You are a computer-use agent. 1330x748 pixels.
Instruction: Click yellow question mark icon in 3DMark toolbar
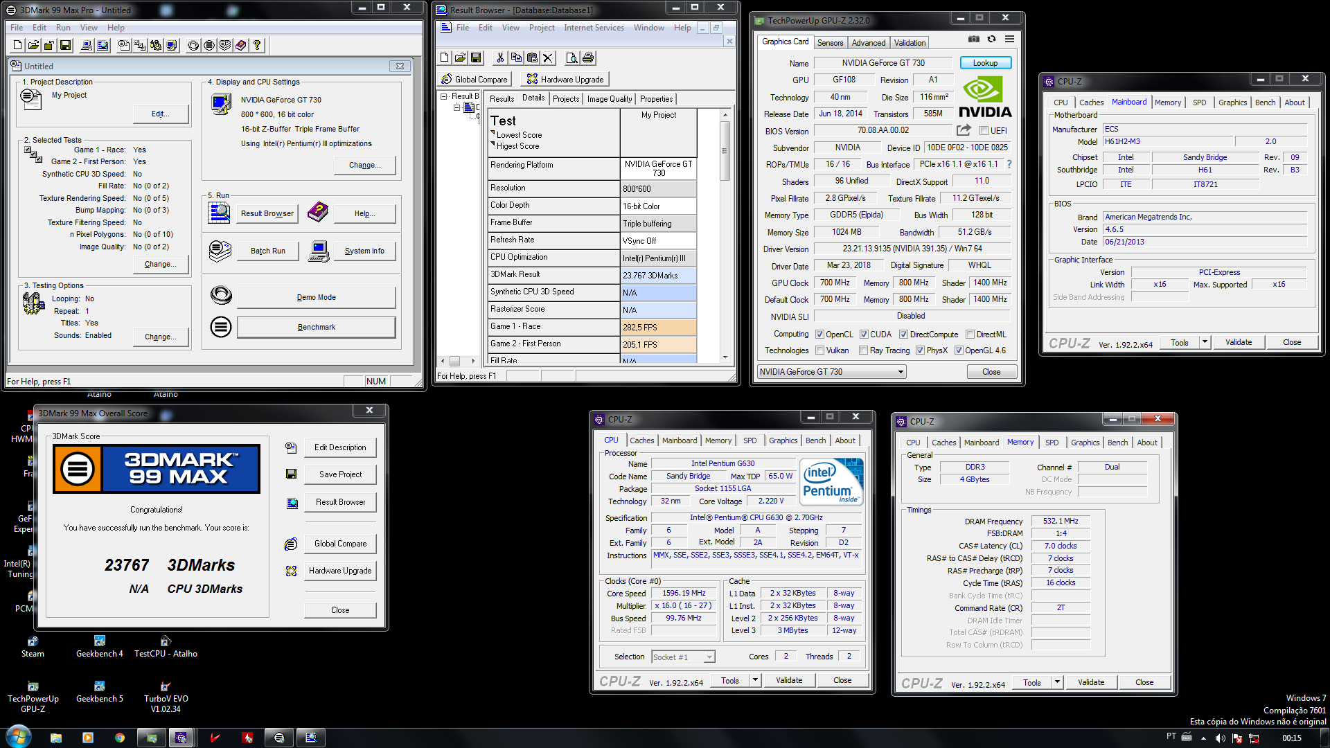pyautogui.click(x=257, y=45)
